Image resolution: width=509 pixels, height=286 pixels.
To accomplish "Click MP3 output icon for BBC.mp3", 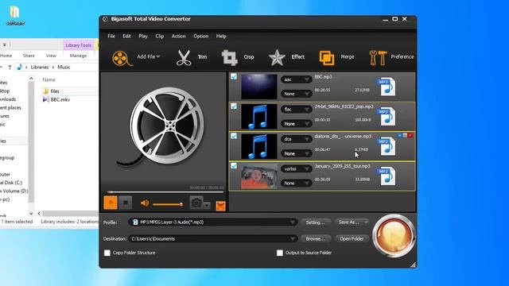I will tap(387, 87).
